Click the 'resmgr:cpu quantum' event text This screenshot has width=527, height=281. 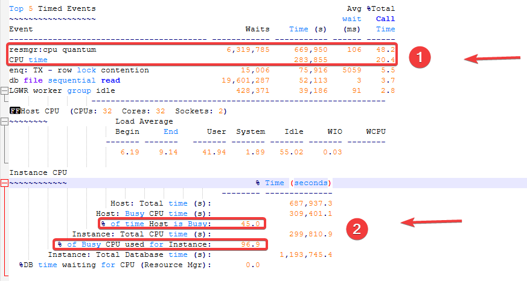point(53,49)
